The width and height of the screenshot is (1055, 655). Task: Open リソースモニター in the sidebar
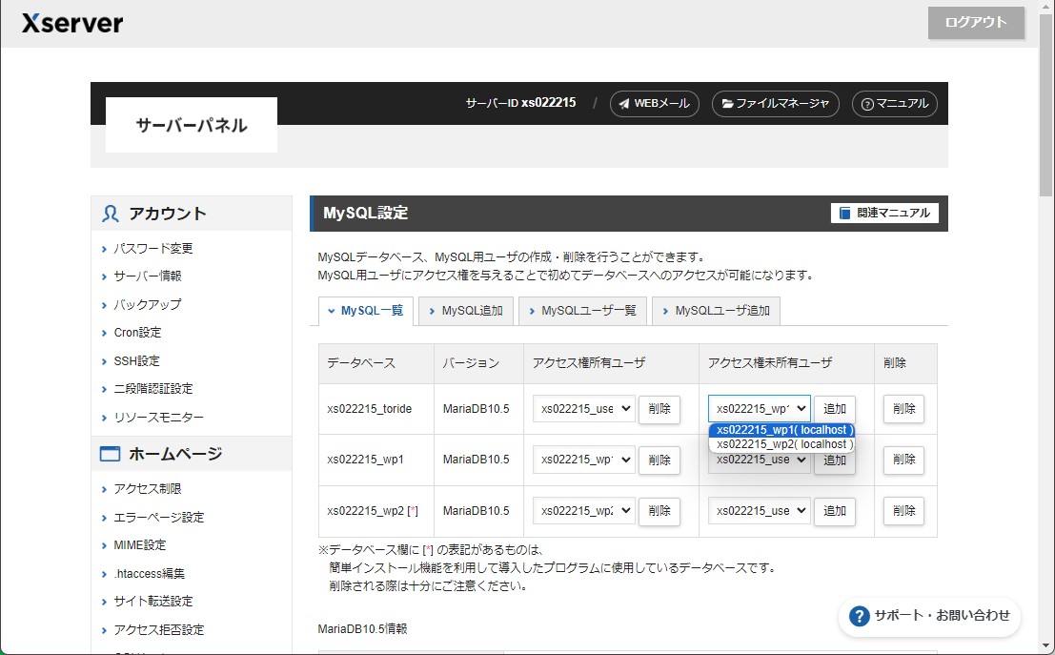(159, 418)
